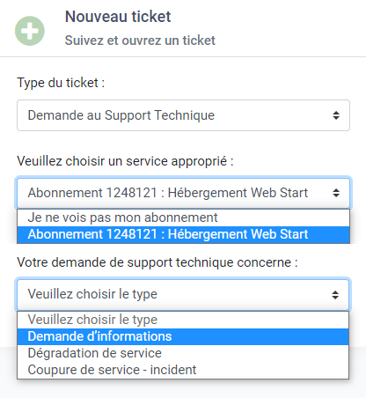366x398 pixels.
Task: Click the green plus new ticket icon
Action: click(30, 31)
